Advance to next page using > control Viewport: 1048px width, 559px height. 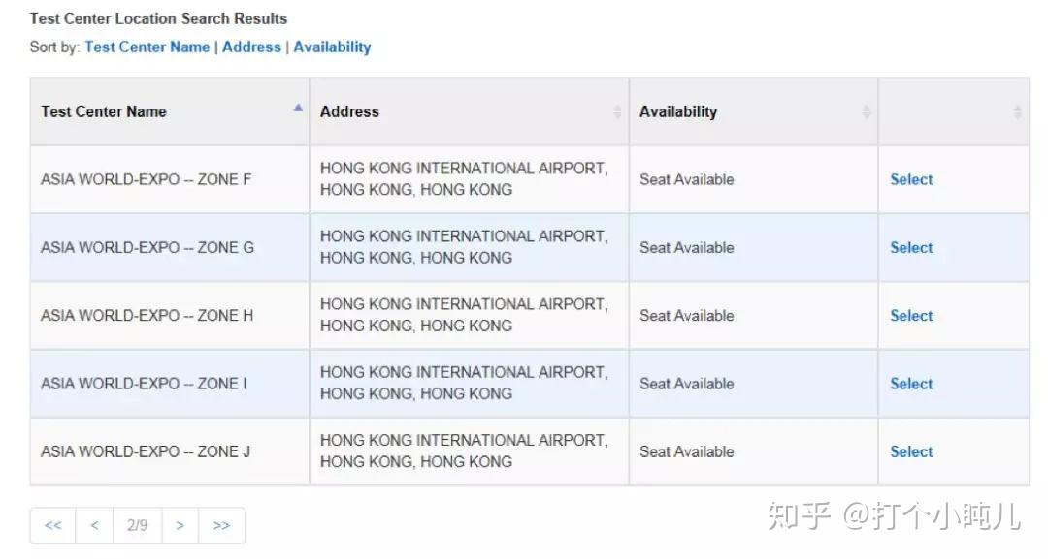180,524
